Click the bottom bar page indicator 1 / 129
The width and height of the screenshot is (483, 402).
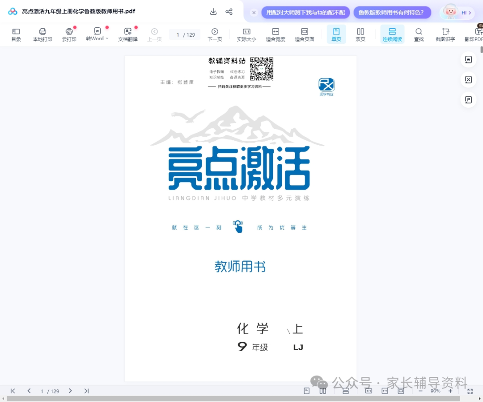(50, 391)
